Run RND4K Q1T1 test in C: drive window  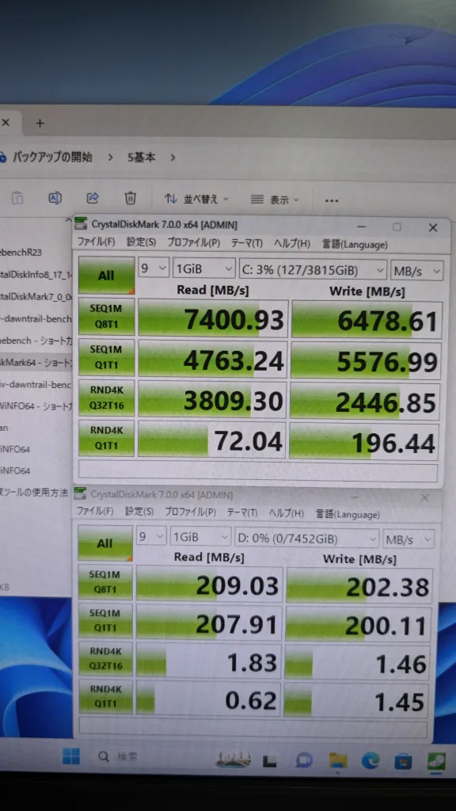click(x=105, y=438)
